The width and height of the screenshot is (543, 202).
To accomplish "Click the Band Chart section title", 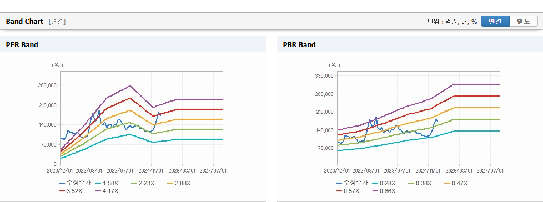I will click(x=24, y=22).
